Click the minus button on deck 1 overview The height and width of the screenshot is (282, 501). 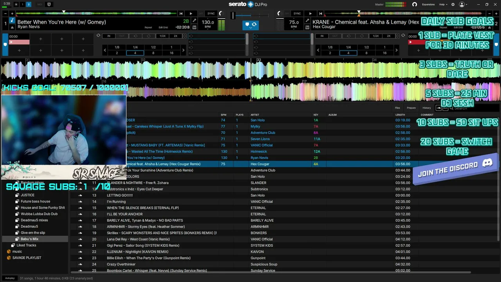pyautogui.click(x=6, y=14)
